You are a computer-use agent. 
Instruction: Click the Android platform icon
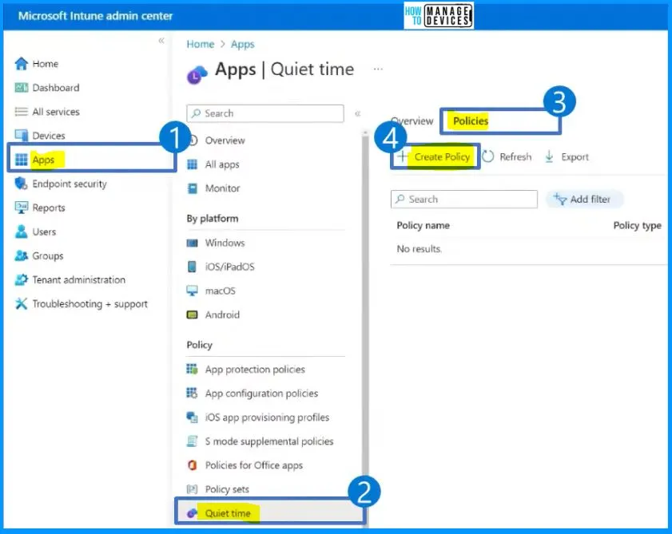192,314
